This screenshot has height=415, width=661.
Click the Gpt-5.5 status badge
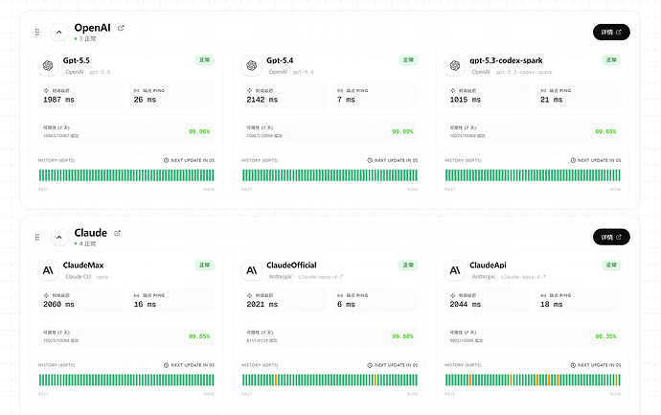[204, 59]
